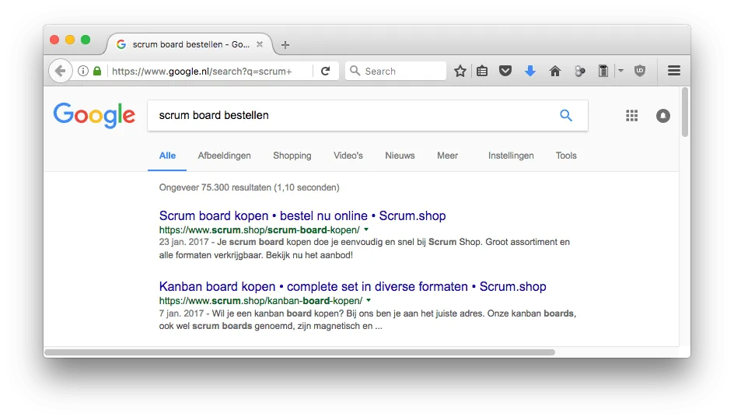Screen dimensions: 734x420
Task: Open Instellingen menu
Action: (x=511, y=156)
